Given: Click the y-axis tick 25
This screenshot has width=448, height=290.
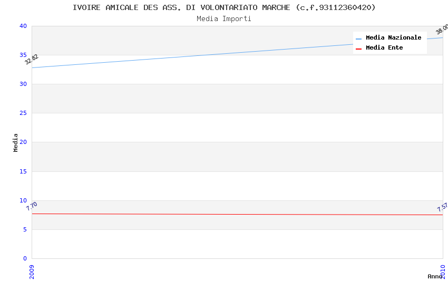Looking at the screenshot, I should [x=23, y=113].
